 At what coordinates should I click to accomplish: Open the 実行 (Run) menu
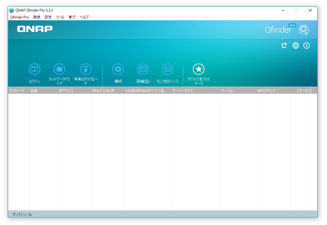pyautogui.click(x=72, y=17)
